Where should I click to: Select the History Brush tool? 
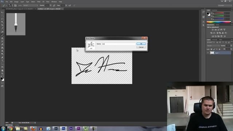[2, 41]
